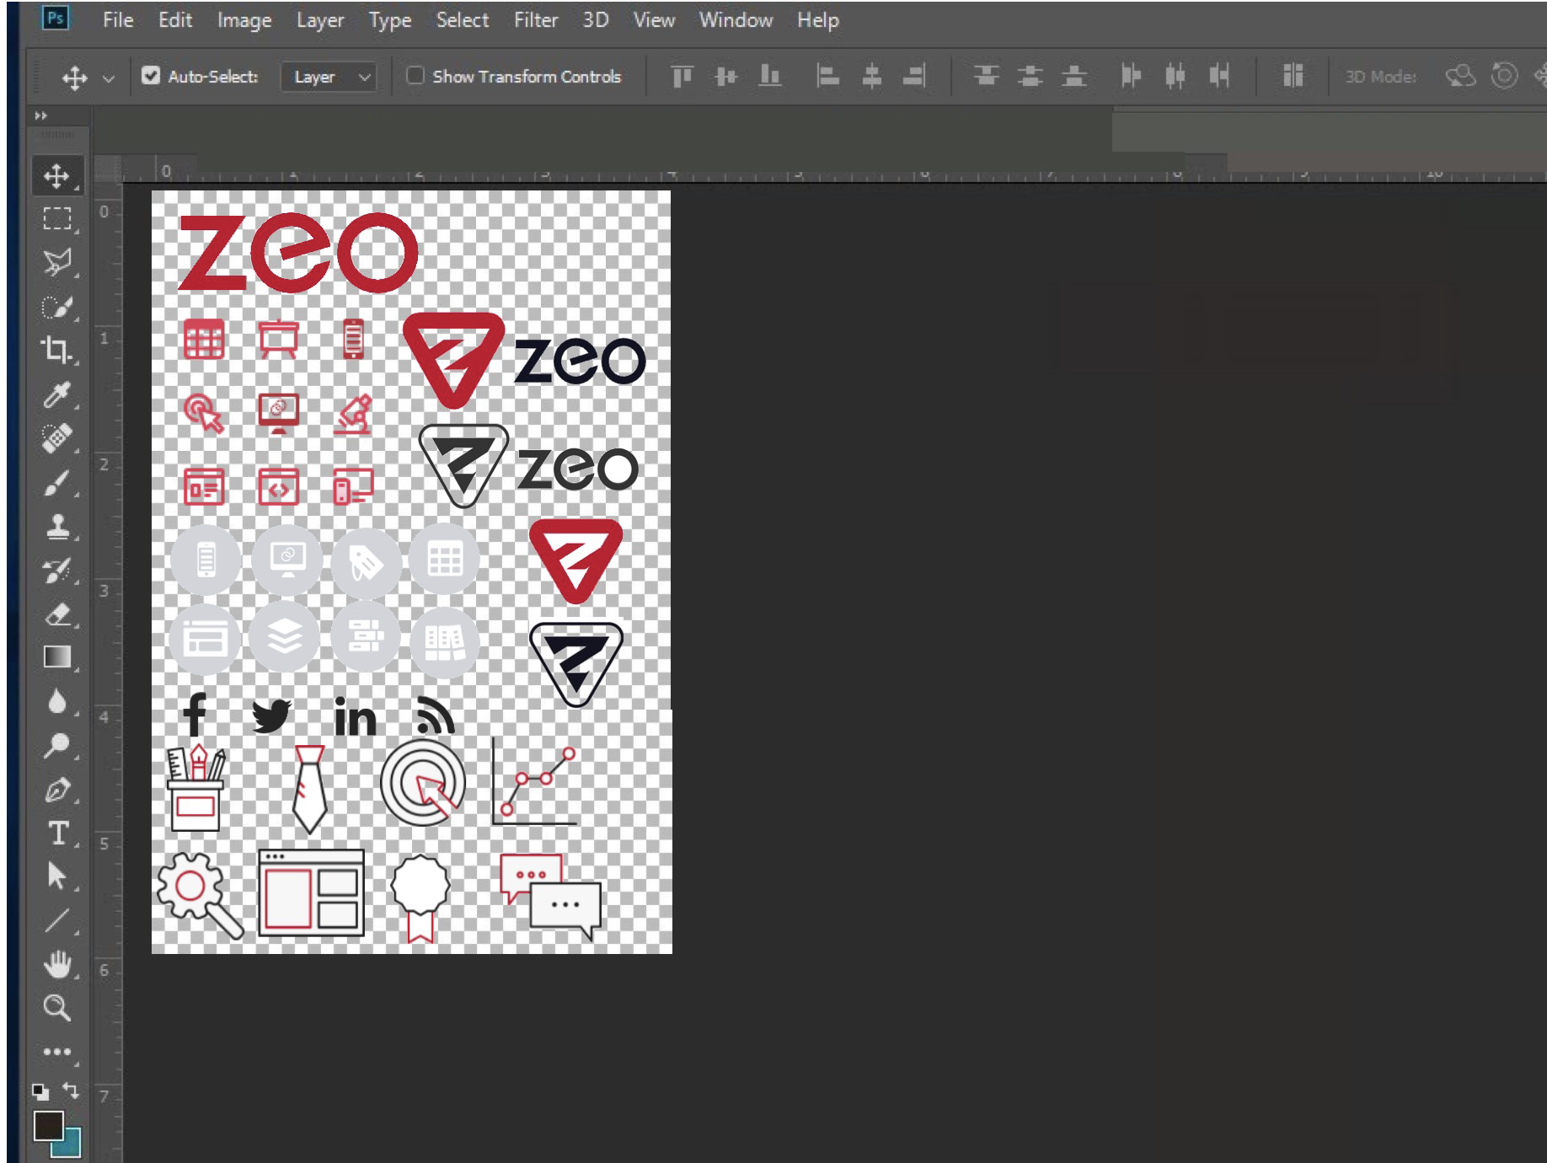Open the background color picker swatch
The height and width of the screenshot is (1163, 1547).
(x=71, y=1146)
